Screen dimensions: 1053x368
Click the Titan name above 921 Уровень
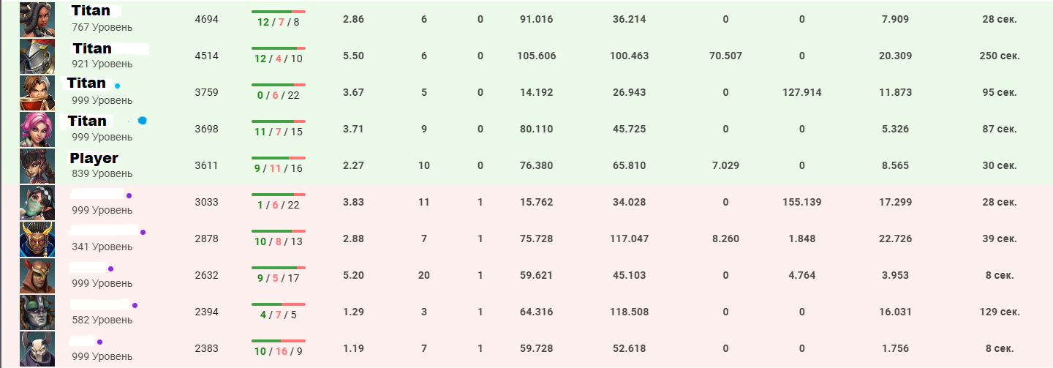click(x=92, y=48)
